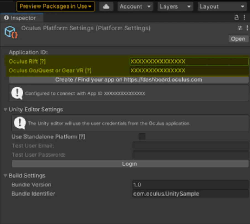Viewport: 250px width, 224px height.
Task: Open the Layers dropdown
Action: (x=175, y=7)
